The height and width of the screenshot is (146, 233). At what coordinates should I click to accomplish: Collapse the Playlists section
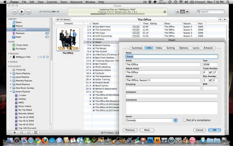pos(9,66)
